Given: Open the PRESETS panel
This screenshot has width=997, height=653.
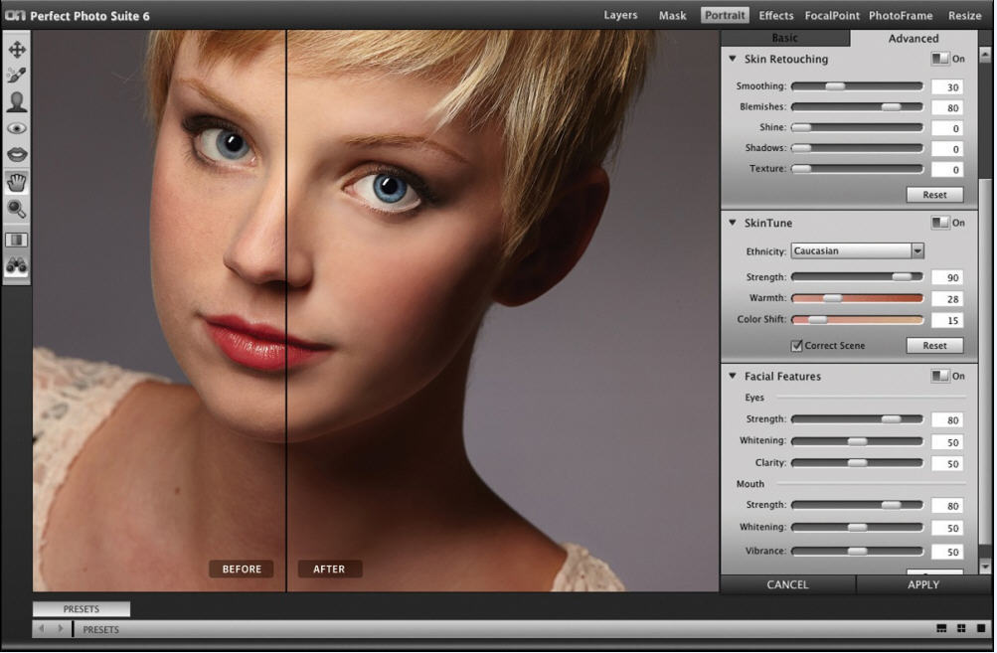Looking at the screenshot, I should [x=82, y=608].
